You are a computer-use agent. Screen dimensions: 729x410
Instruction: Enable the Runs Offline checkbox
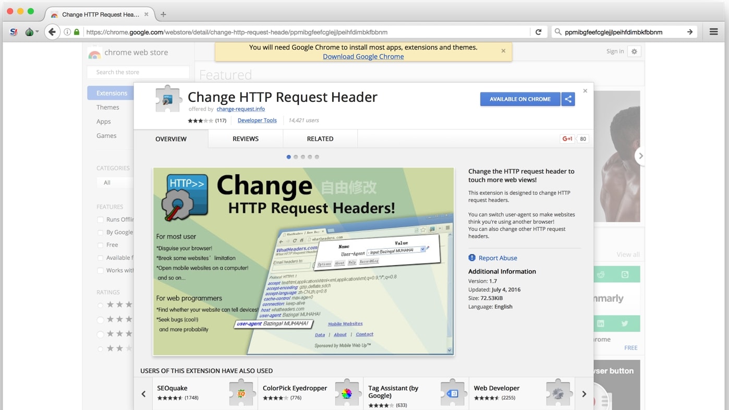pos(100,220)
